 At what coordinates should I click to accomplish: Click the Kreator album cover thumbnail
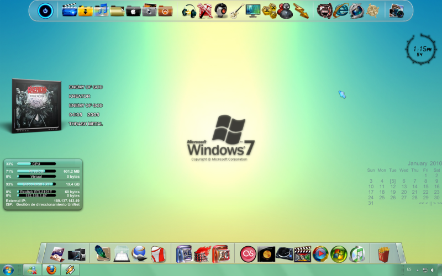[36, 105]
